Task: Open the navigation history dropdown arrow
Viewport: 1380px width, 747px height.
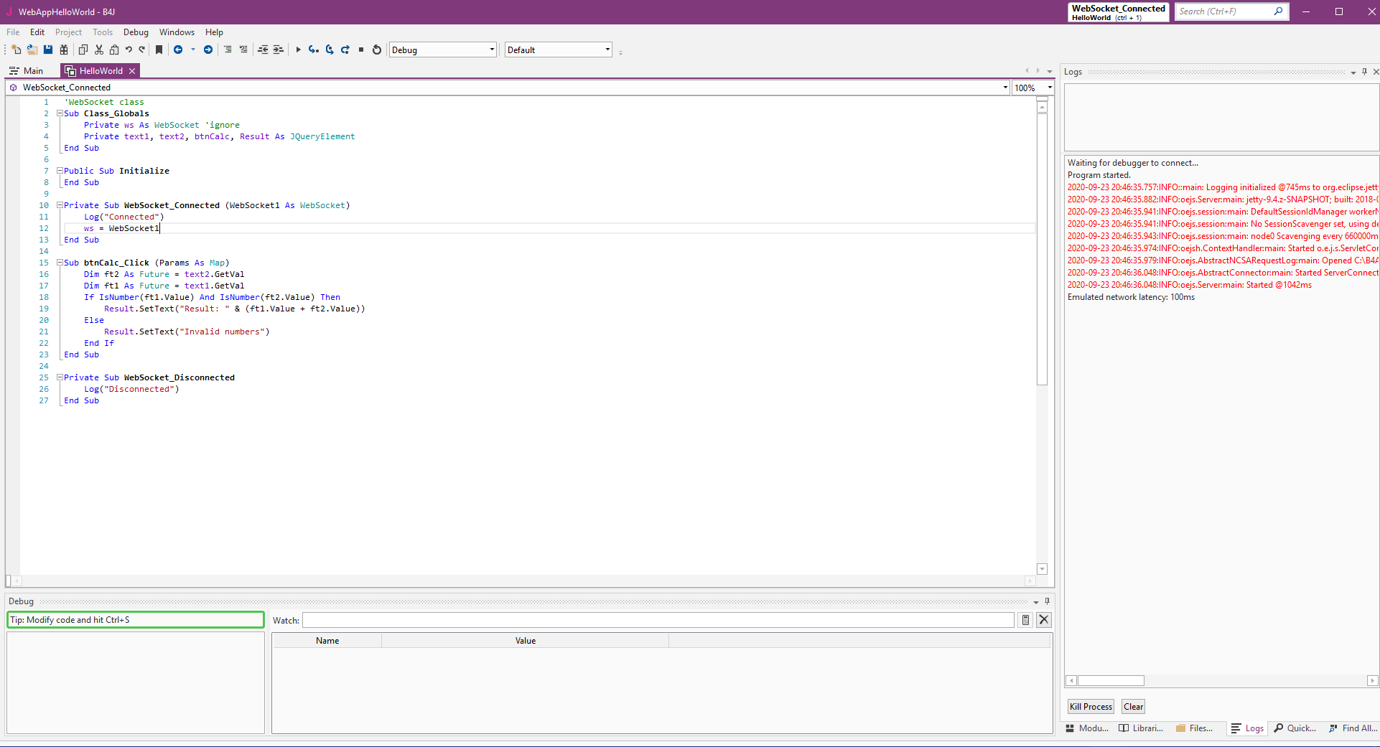Action: (193, 50)
